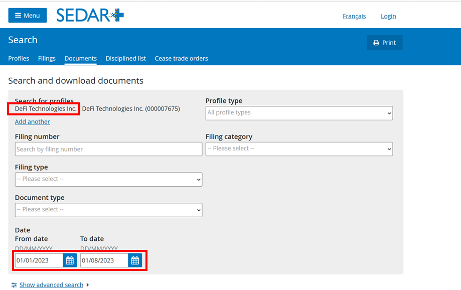The width and height of the screenshot is (461, 290).
Task: Click DeFi Technologies Inc. (000007675) profile text
Action: 131,108
